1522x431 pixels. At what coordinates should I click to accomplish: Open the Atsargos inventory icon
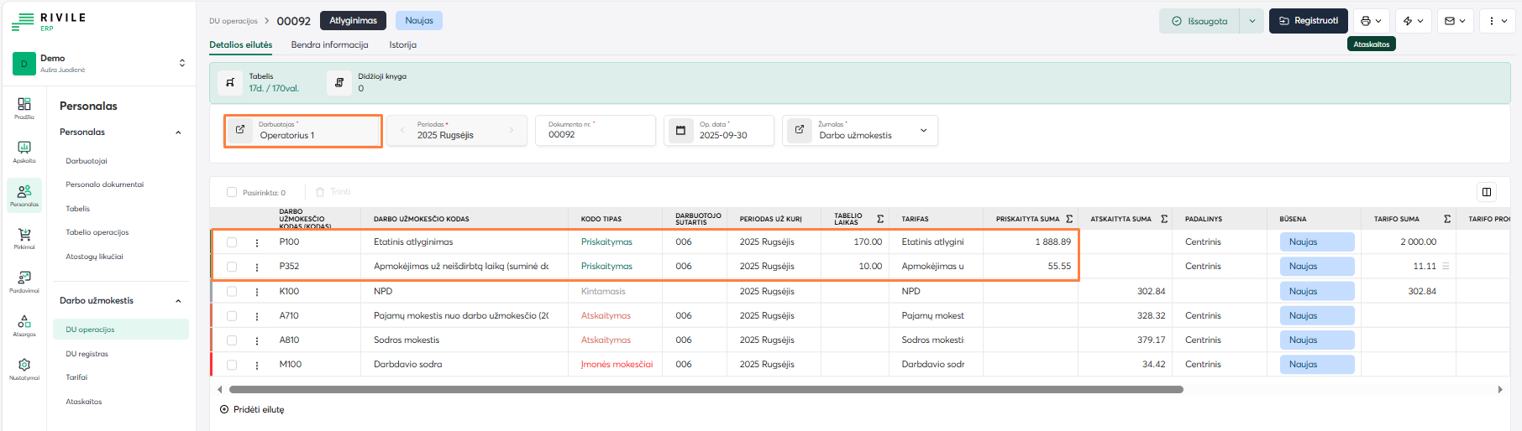(24, 323)
